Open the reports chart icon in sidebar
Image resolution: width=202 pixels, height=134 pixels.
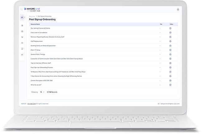tap(22, 55)
